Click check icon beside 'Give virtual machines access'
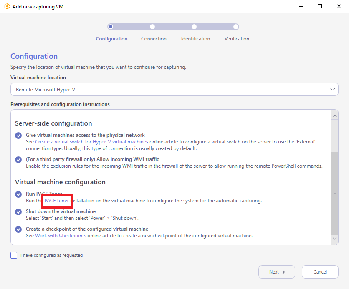The height and width of the screenshot is (289, 349). pos(18,136)
